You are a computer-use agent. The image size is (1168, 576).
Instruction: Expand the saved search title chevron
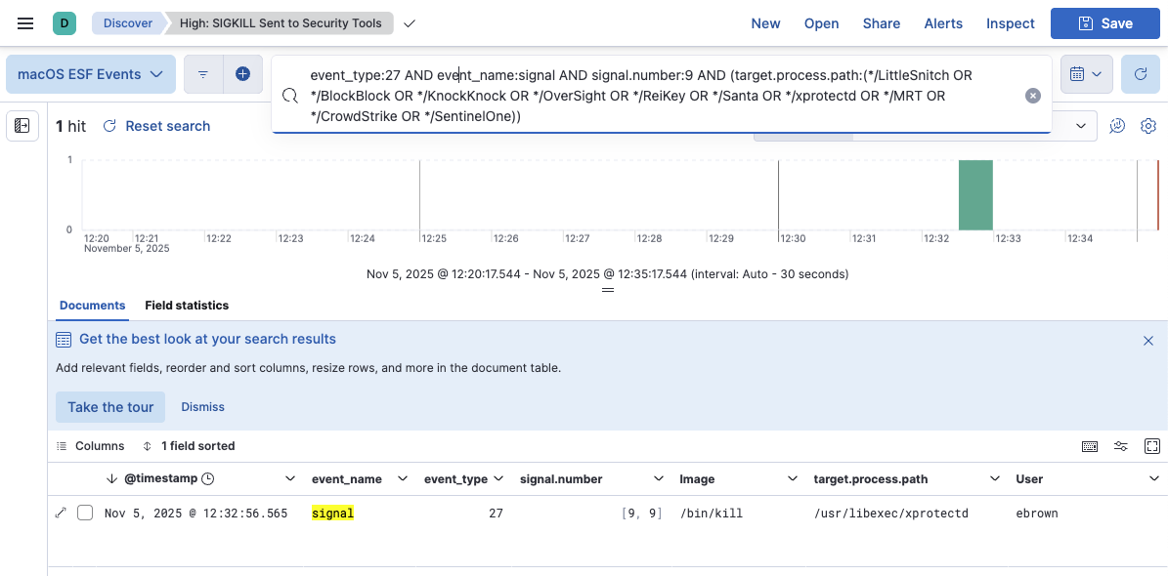410,23
